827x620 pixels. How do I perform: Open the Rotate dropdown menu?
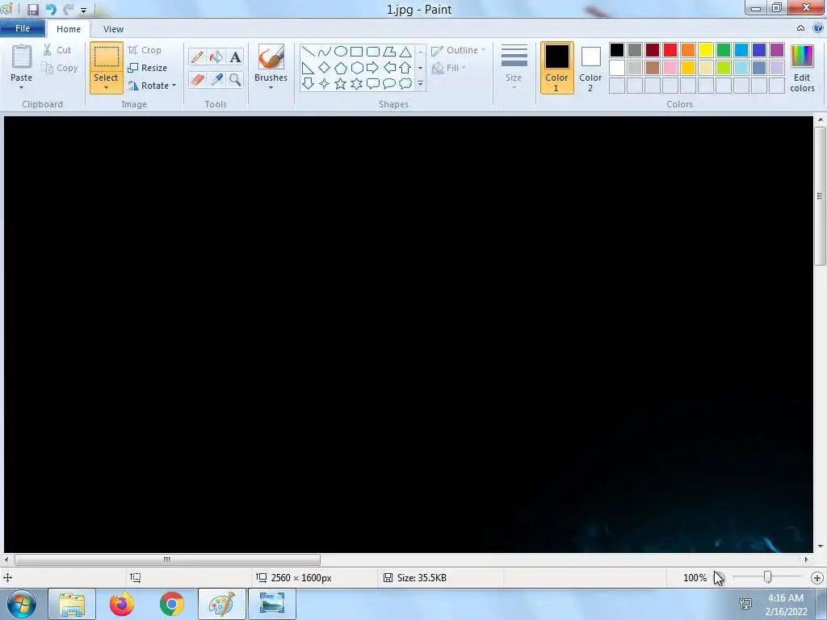pyautogui.click(x=174, y=86)
